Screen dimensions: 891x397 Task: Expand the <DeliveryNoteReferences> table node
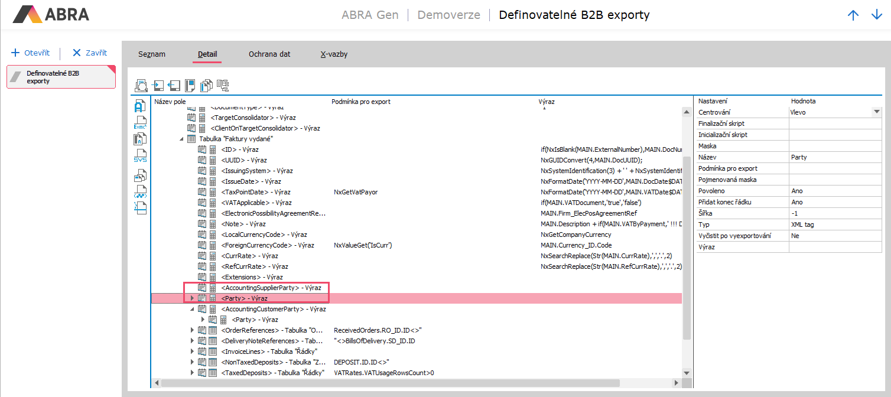click(192, 341)
